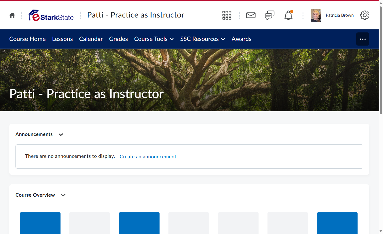Click the Course Overview heading
This screenshot has width=383, height=234.
click(x=35, y=195)
